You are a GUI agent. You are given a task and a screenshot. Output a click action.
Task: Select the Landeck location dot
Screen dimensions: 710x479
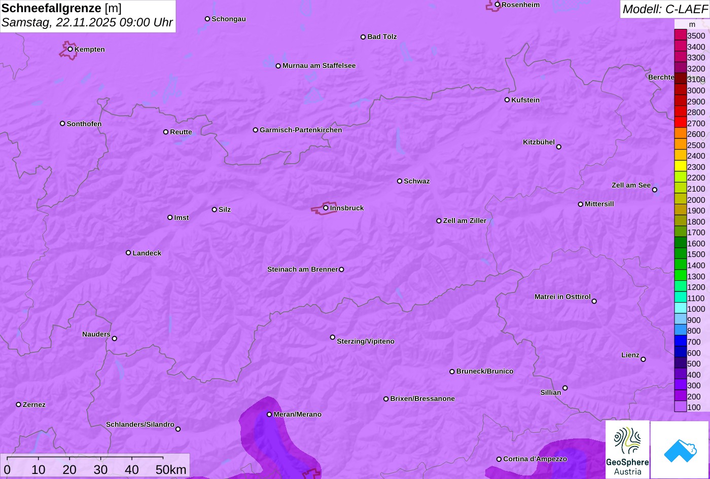click(128, 253)
